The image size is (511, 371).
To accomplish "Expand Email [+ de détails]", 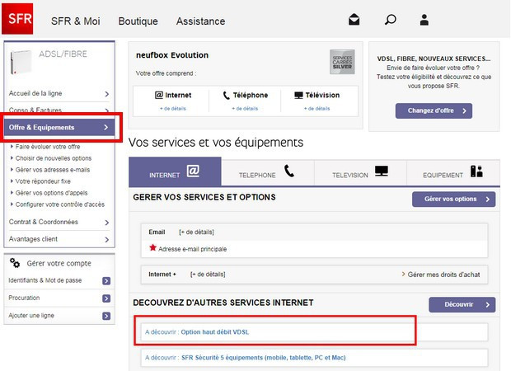I will coord(196,232).
